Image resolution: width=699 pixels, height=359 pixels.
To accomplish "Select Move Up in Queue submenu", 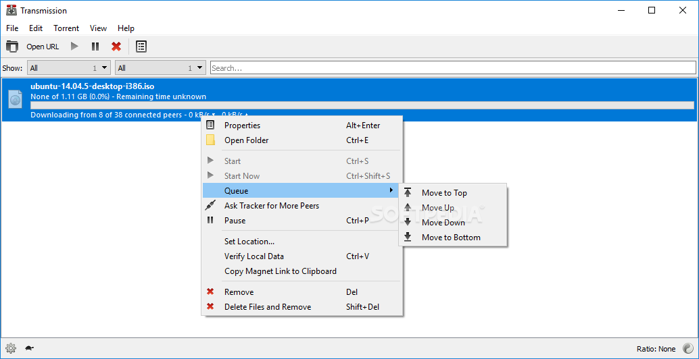I will [x=453, y=207].
